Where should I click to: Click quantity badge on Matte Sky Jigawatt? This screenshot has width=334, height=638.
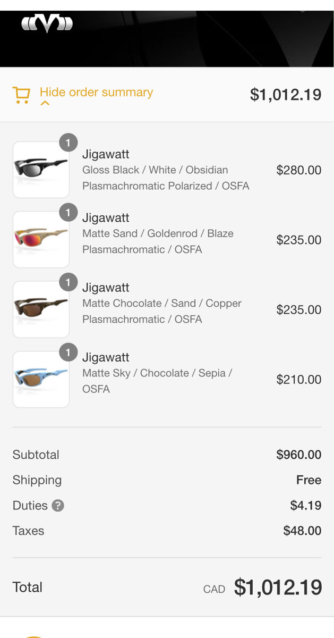68,352
